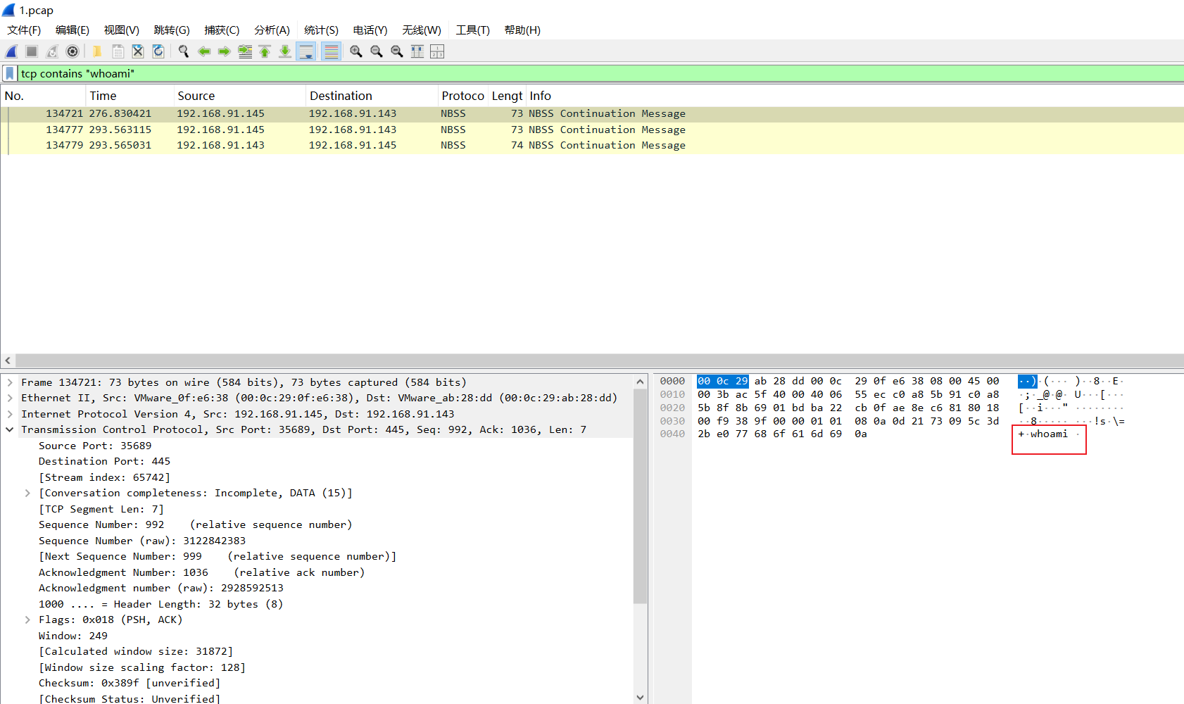Select packet number 134721 row
The width and height of the screenshot is (1184, 704).
click(x=592, y=113)
